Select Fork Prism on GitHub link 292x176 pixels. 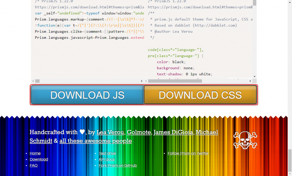(117, 165)
